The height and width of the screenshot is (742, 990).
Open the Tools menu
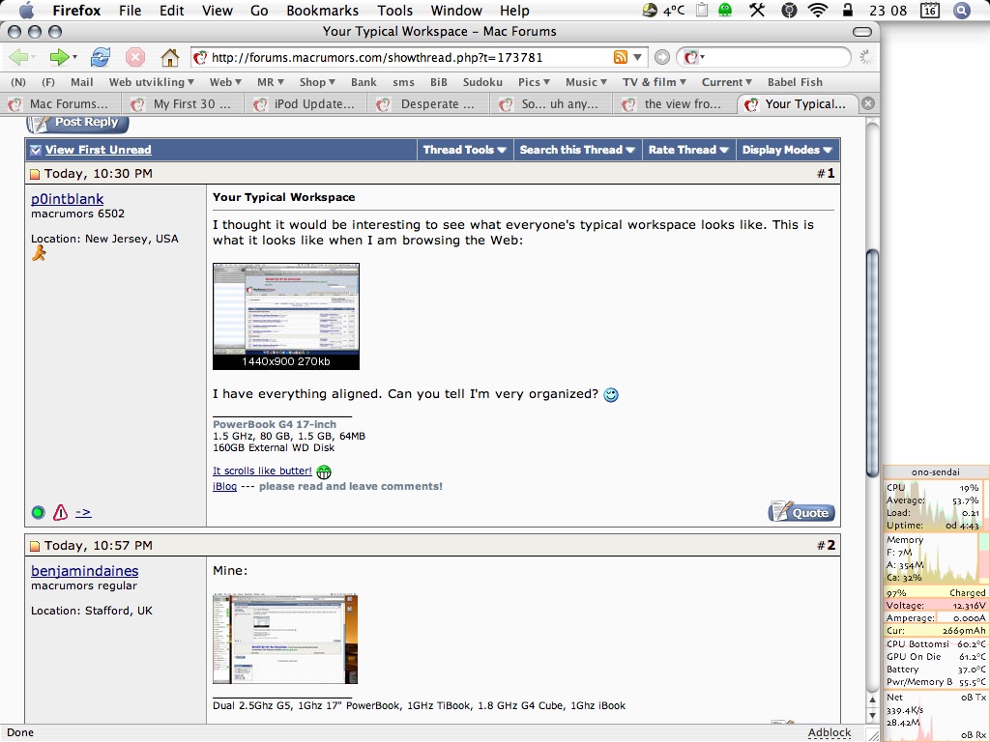click(x=394, y=10)
